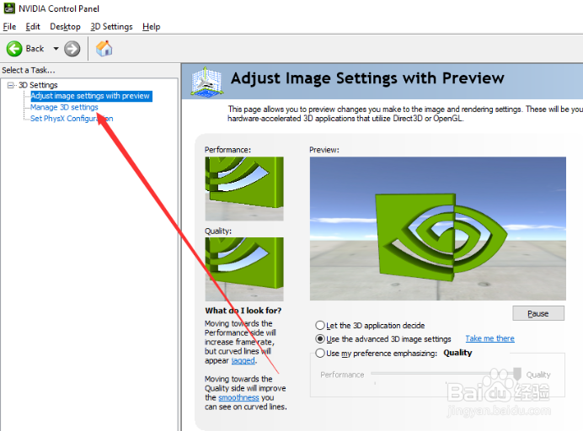Open Manage 3D settings
Image resolution: width=583 pixels, height=431 pixels.
64,108
